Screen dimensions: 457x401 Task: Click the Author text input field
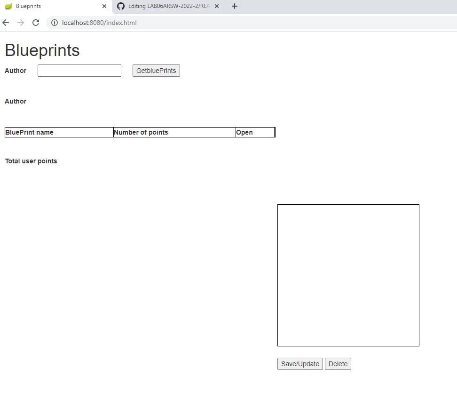tap(79, 71)
